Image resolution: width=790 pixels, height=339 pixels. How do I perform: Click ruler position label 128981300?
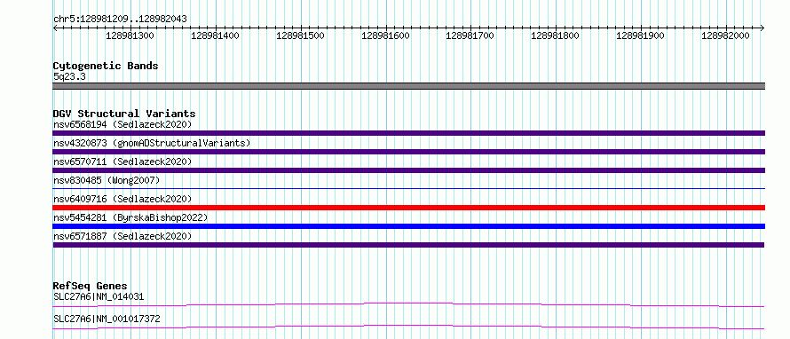click(x=130, y=35)
